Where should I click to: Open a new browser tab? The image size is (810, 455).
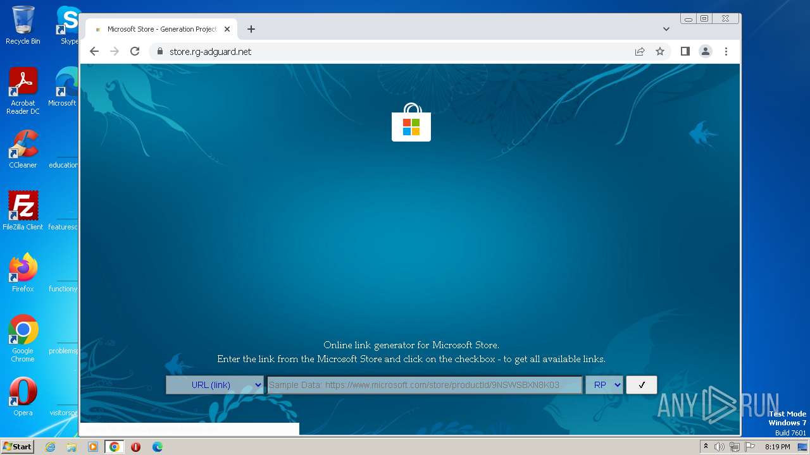(251, 29)
